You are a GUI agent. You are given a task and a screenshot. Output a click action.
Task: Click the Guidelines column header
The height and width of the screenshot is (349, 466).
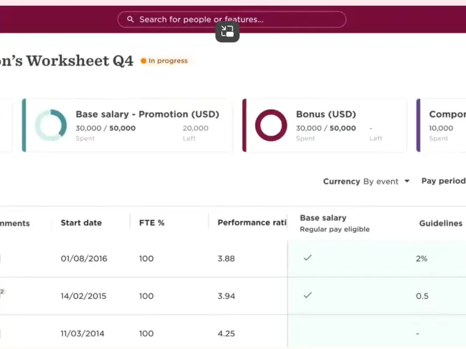[x=440, y=223]
